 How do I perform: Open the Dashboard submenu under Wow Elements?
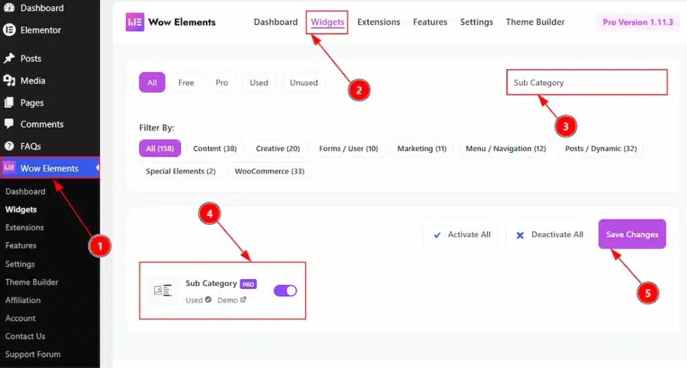pos(25,191)
